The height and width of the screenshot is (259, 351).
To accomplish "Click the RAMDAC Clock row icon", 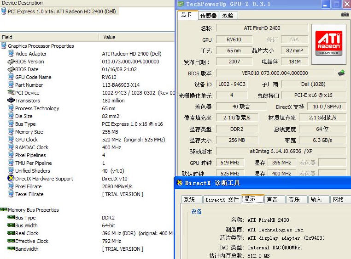I will 11,147.
